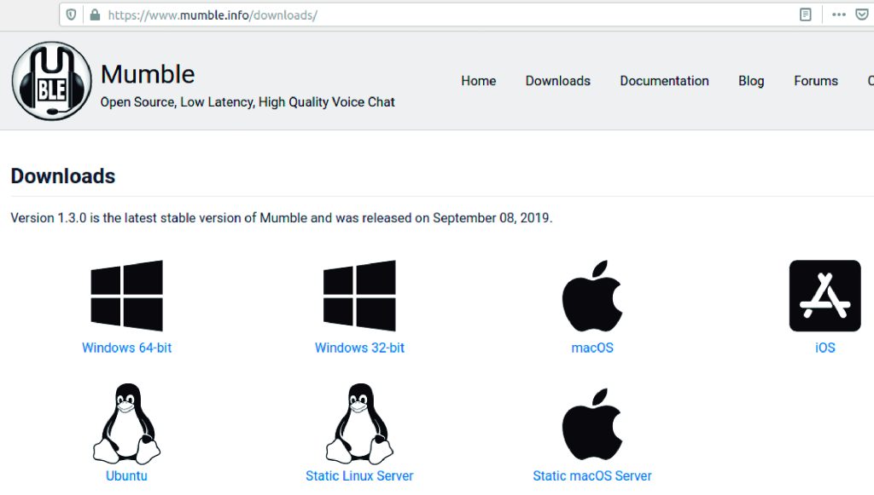Click the Windows 32-bit logo icon
Viewport: 874px width, 495px height.
click(x=359, y=296)
